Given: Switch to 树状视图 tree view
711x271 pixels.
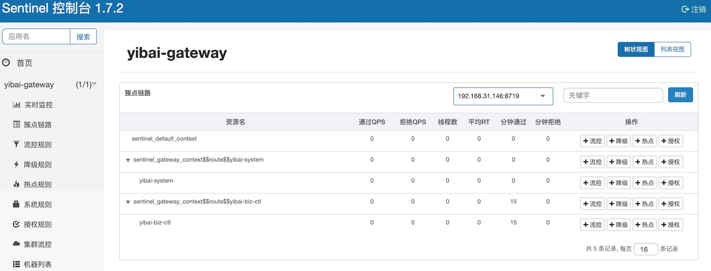Looking at the screenshot, I should coord(636,49).
